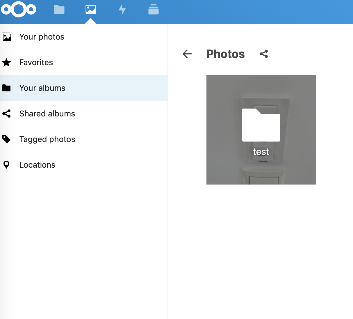Viewport: 353px width, 319px height.
Task: Open the test folder thumbnail
Action: 261,130
